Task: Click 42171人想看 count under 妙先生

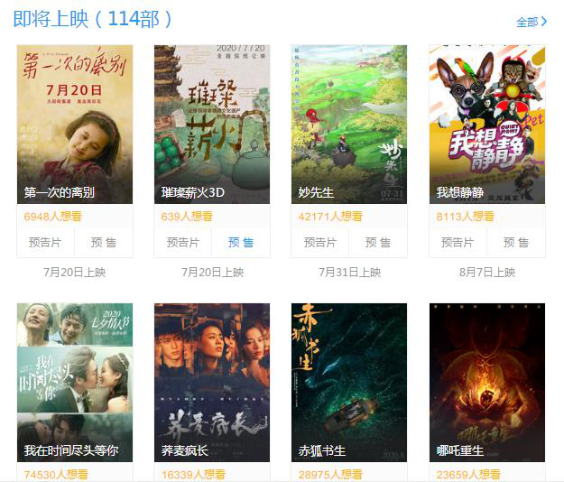Action: pos(330,217)
